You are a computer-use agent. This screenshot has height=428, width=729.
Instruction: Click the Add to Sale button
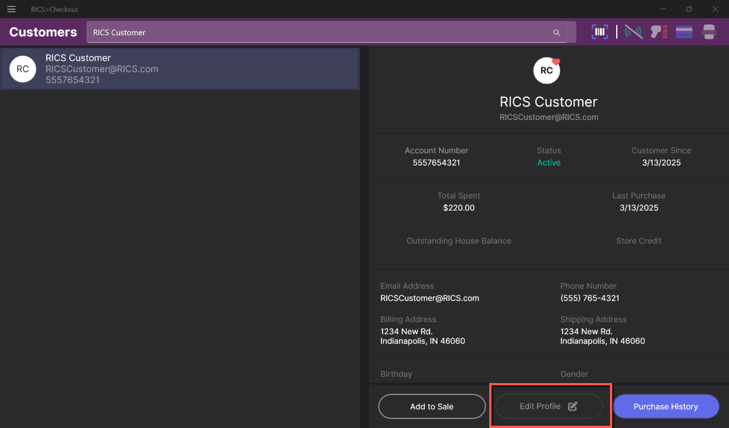pos(432,406)
